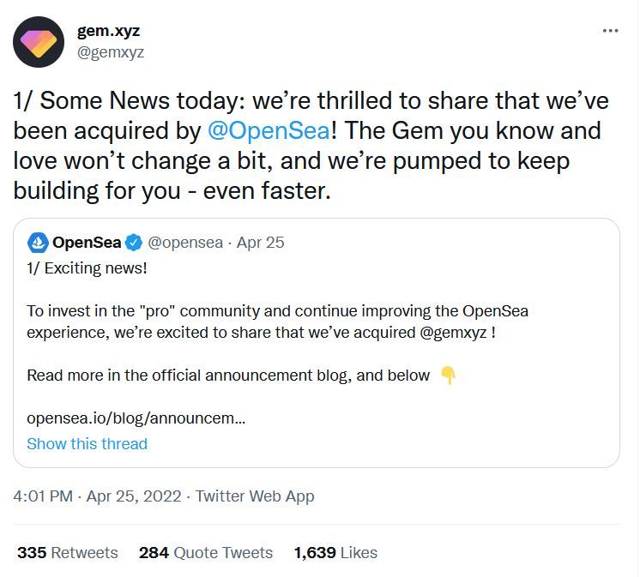Open the OpenSea name in quoted tweet
This screenshot has height=577, width=640.
coord(87,243)
